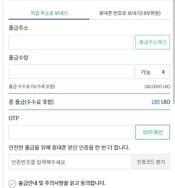
Task: Confirm with the OTP 확인 button
Action: pyautogui.click(x=152, y=132)
